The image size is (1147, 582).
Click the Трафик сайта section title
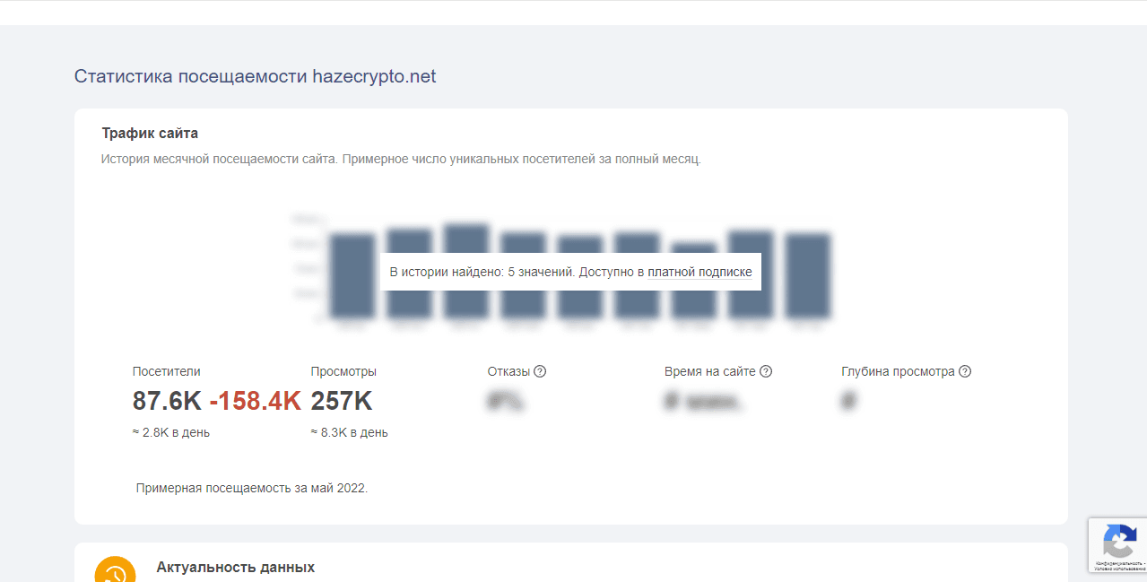click(x=150, y=134)
